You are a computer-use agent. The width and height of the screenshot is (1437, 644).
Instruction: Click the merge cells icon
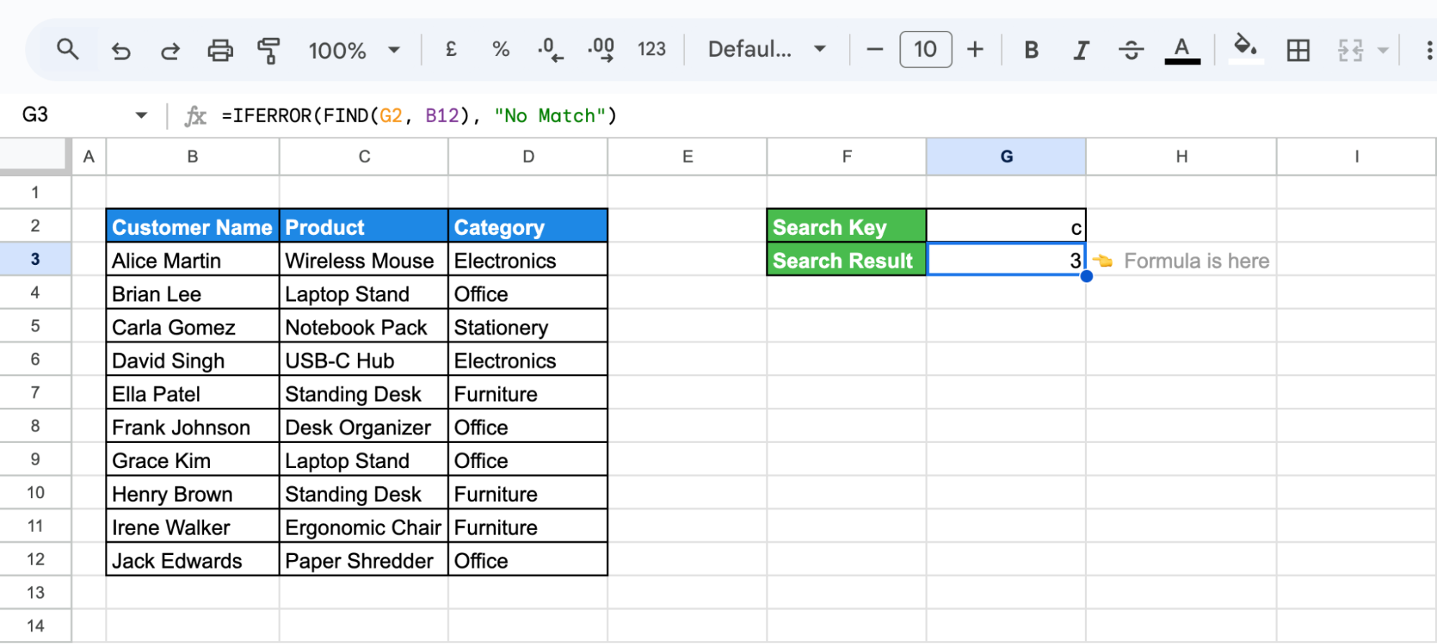pyautogui.click(x=1350, y=50)
